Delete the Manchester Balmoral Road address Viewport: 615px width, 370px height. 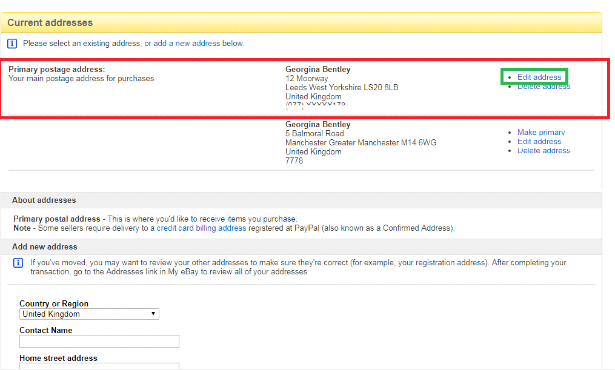tap(544, 151)
